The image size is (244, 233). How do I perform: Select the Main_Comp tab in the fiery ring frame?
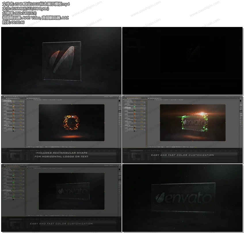coord(30,100)
